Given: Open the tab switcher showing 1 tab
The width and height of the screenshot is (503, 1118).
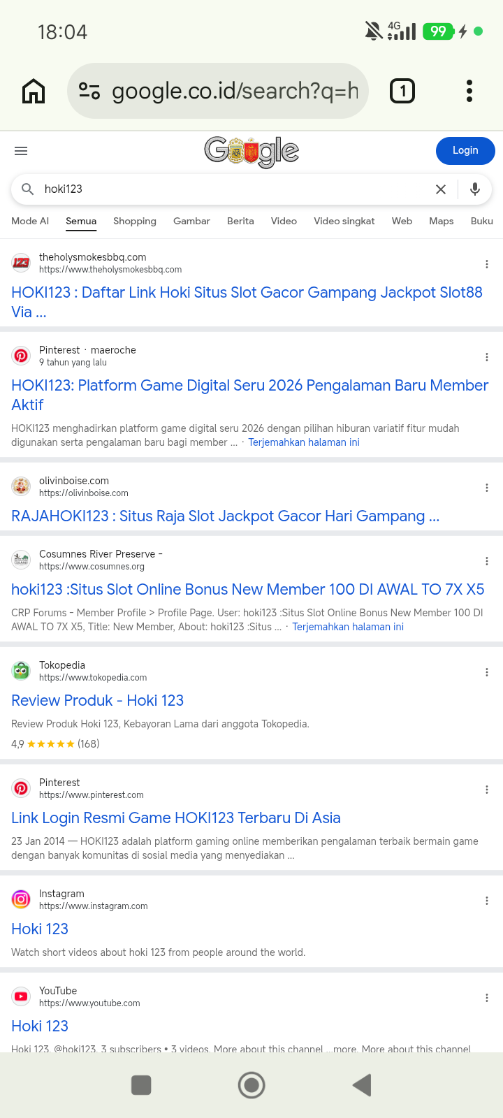Looking at the screenshot, I should click(x=402, y=91).
